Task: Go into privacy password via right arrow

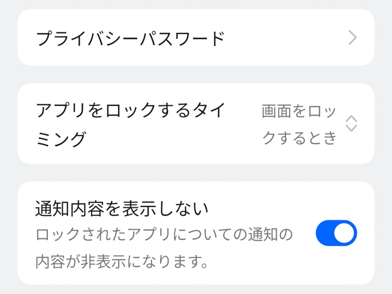Action: pyautogui.click(x=352, y=38)
